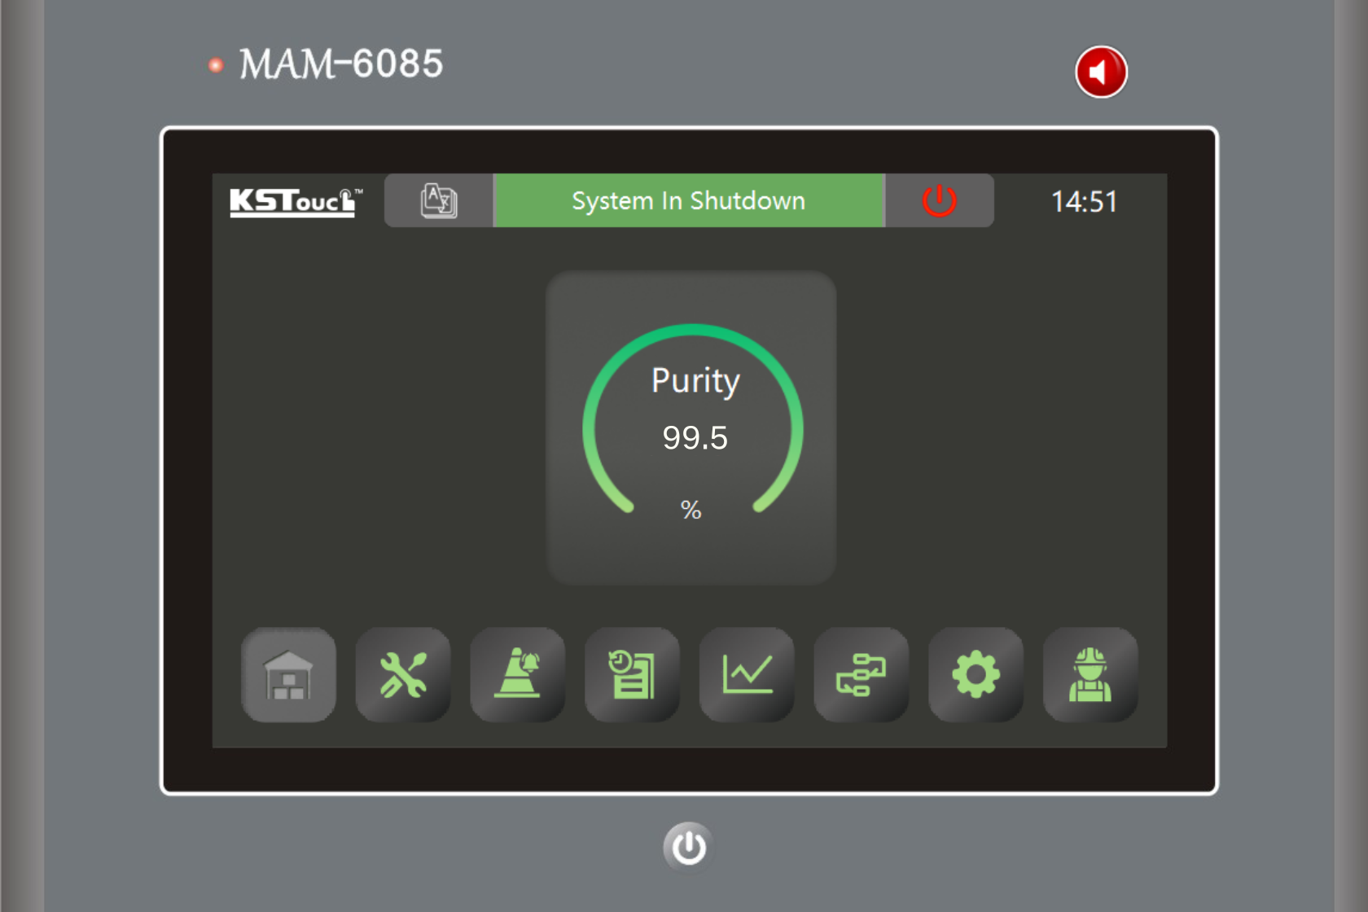1368x912 pixels.
Task: Open the alarms bell icon
Action: point(518,675)
